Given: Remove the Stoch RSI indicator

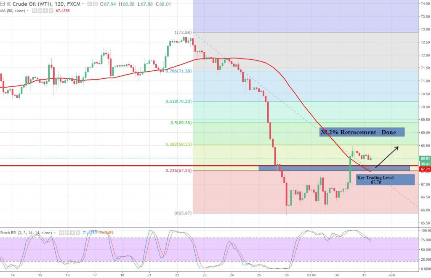Looking at the screenshot, I should point(78,233).
